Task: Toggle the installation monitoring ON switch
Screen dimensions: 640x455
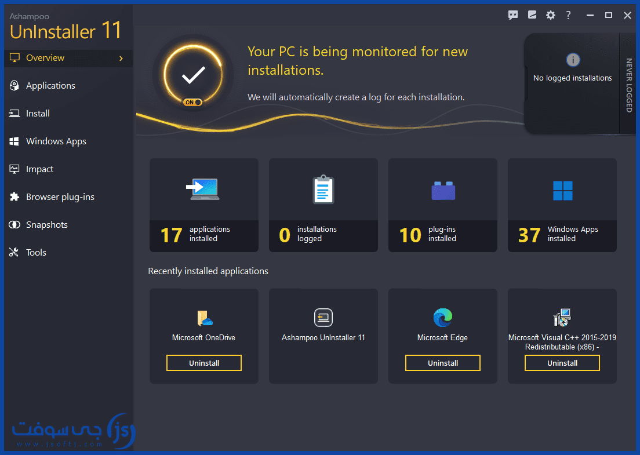Action: [192, 102]
